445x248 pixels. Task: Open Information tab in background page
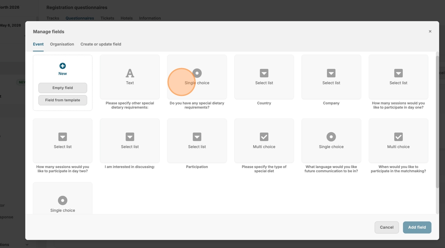pyautogui.click(x=150, y=18)
